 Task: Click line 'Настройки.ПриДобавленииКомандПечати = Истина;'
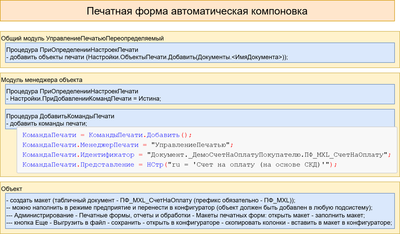(x=84, y=99)
